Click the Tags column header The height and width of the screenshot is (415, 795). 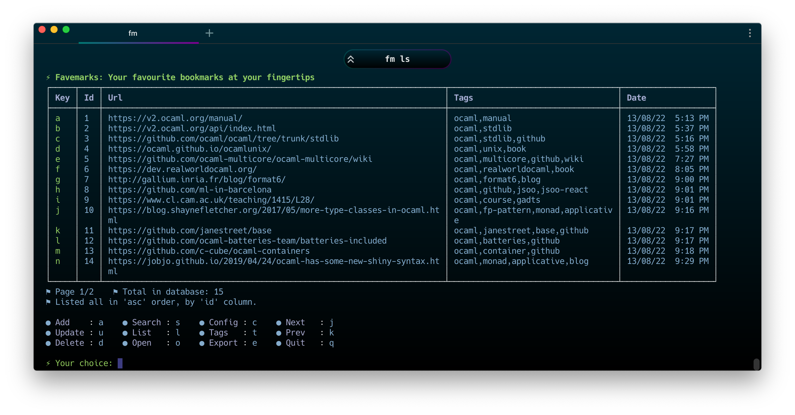[463, 98]
